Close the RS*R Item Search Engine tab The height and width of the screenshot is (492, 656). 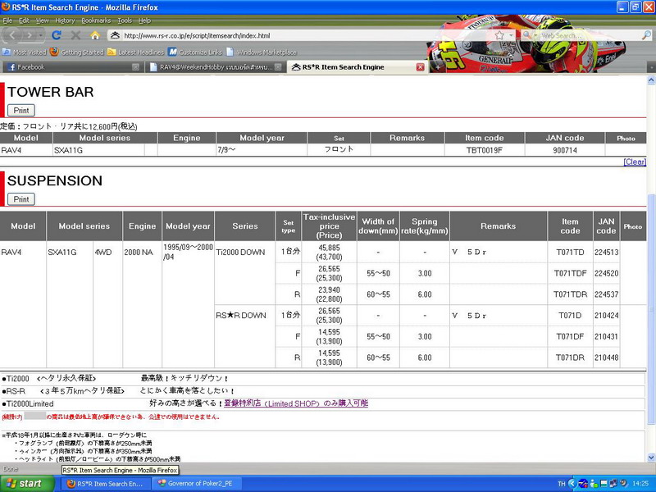pos(420,67)
